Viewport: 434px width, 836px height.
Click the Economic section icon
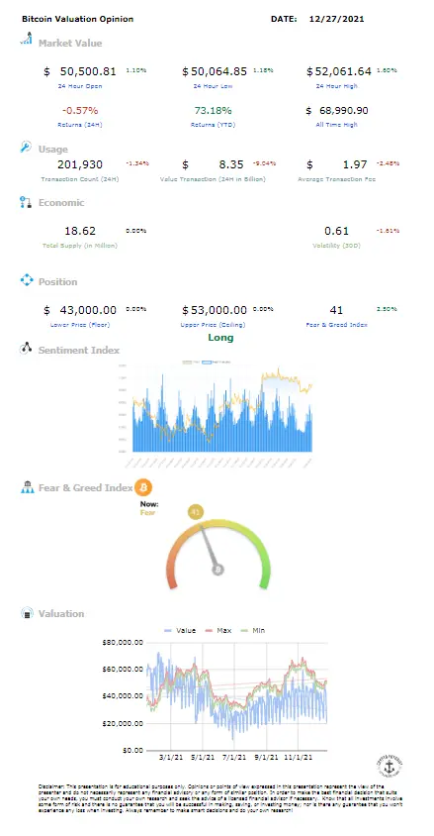tap(26, 202)
